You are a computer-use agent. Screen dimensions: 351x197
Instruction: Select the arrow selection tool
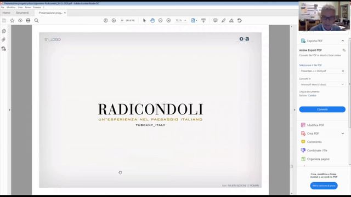(x=144, y=21)
